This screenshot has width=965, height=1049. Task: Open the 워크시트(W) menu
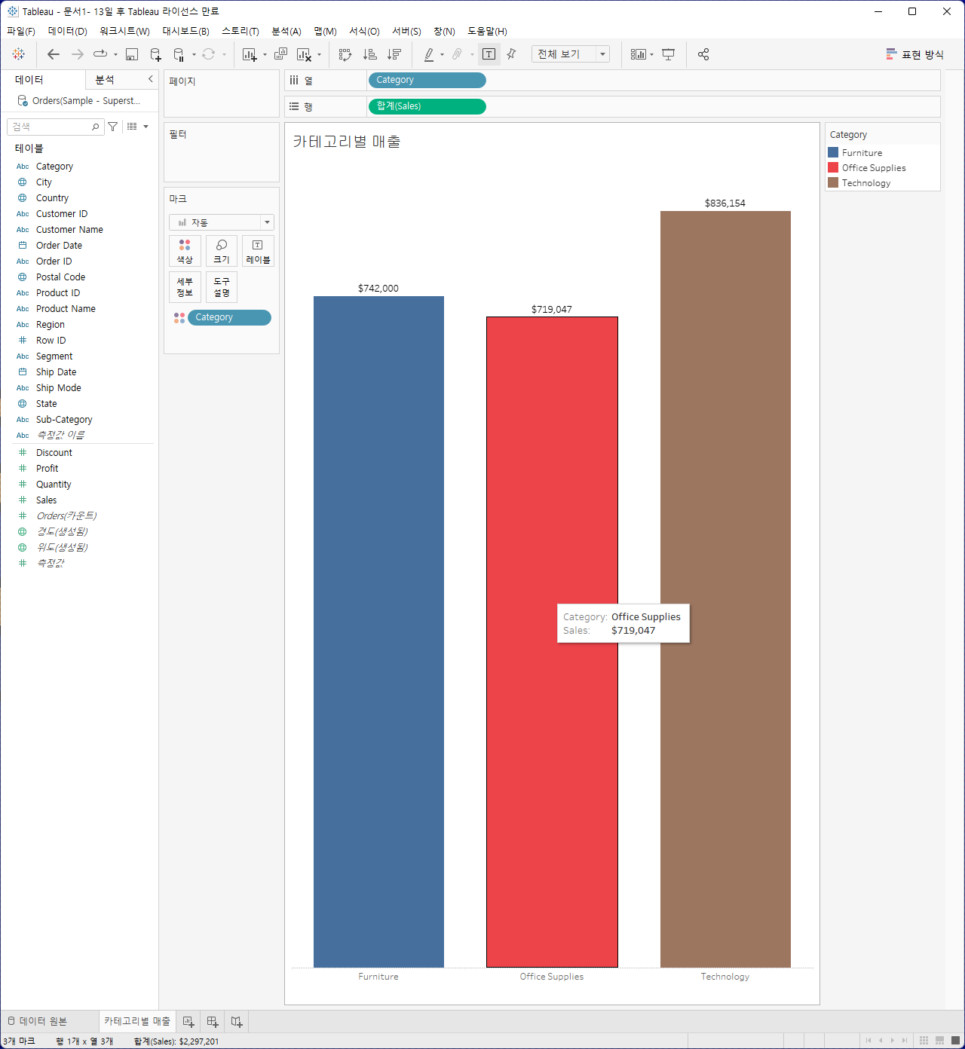(125, 32)
